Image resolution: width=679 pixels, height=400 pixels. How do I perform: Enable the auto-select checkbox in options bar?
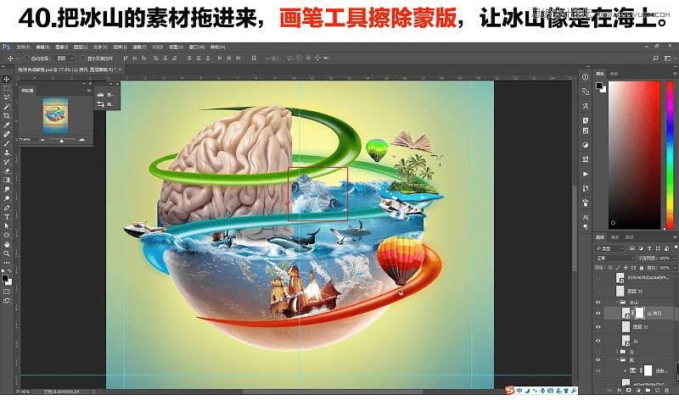(27, 58)
